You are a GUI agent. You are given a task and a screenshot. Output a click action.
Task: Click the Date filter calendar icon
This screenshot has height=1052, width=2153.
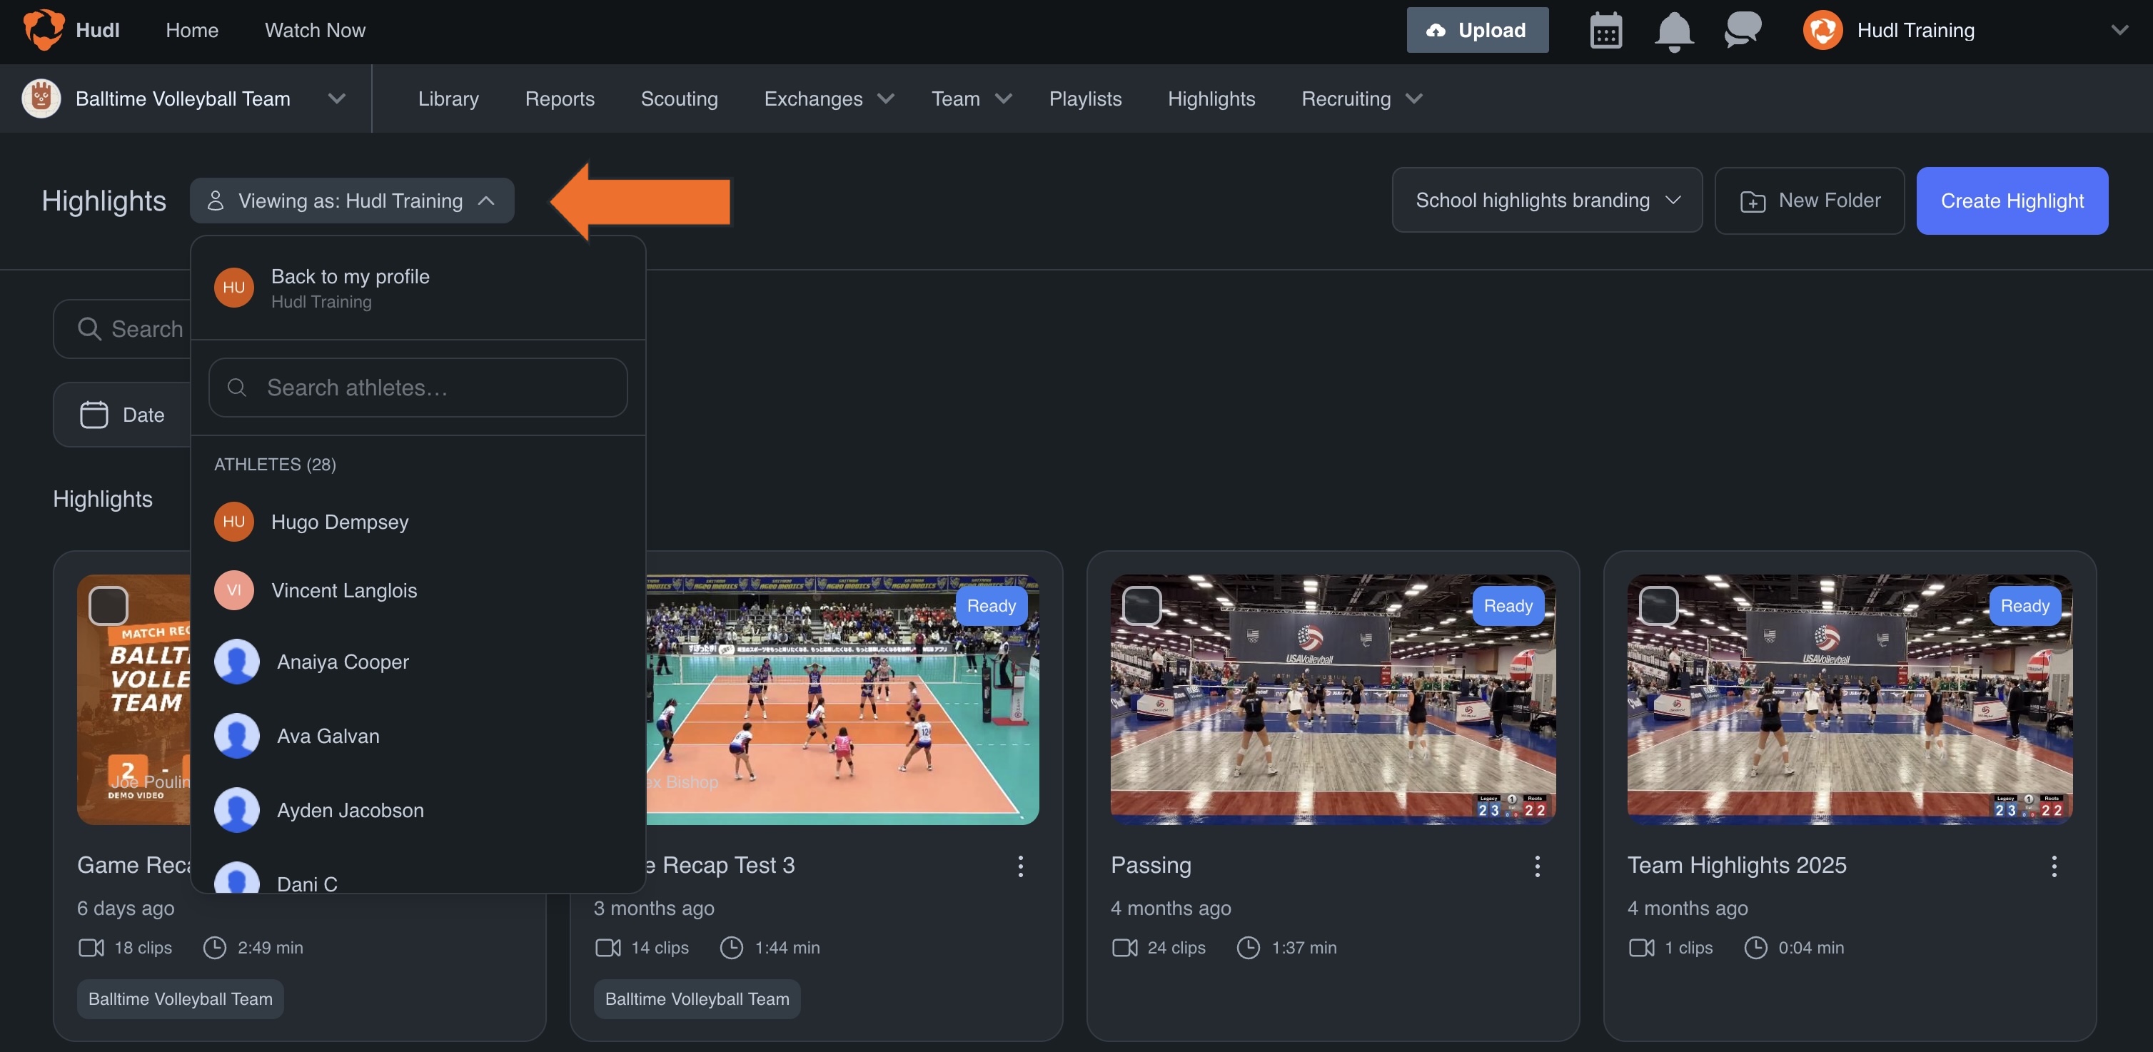tap(94, 415)
